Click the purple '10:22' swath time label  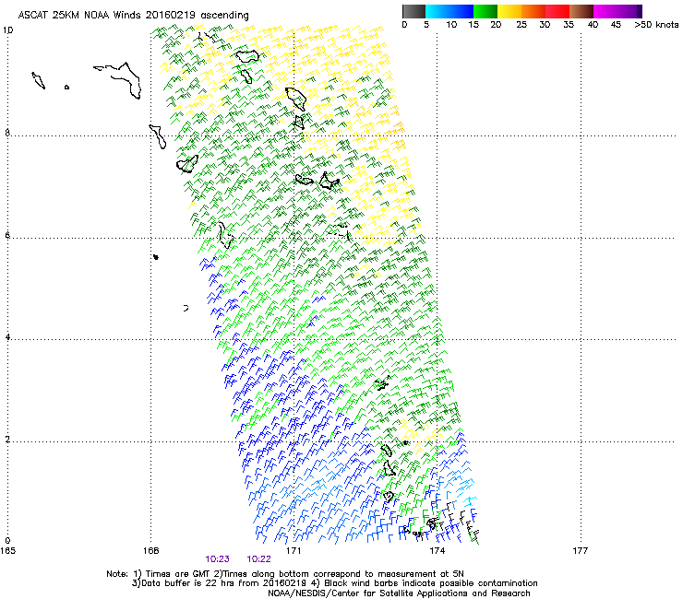point(258,559)
